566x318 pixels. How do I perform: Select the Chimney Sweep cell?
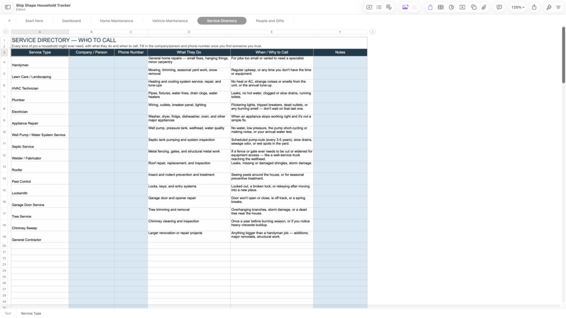coord(40,225)
